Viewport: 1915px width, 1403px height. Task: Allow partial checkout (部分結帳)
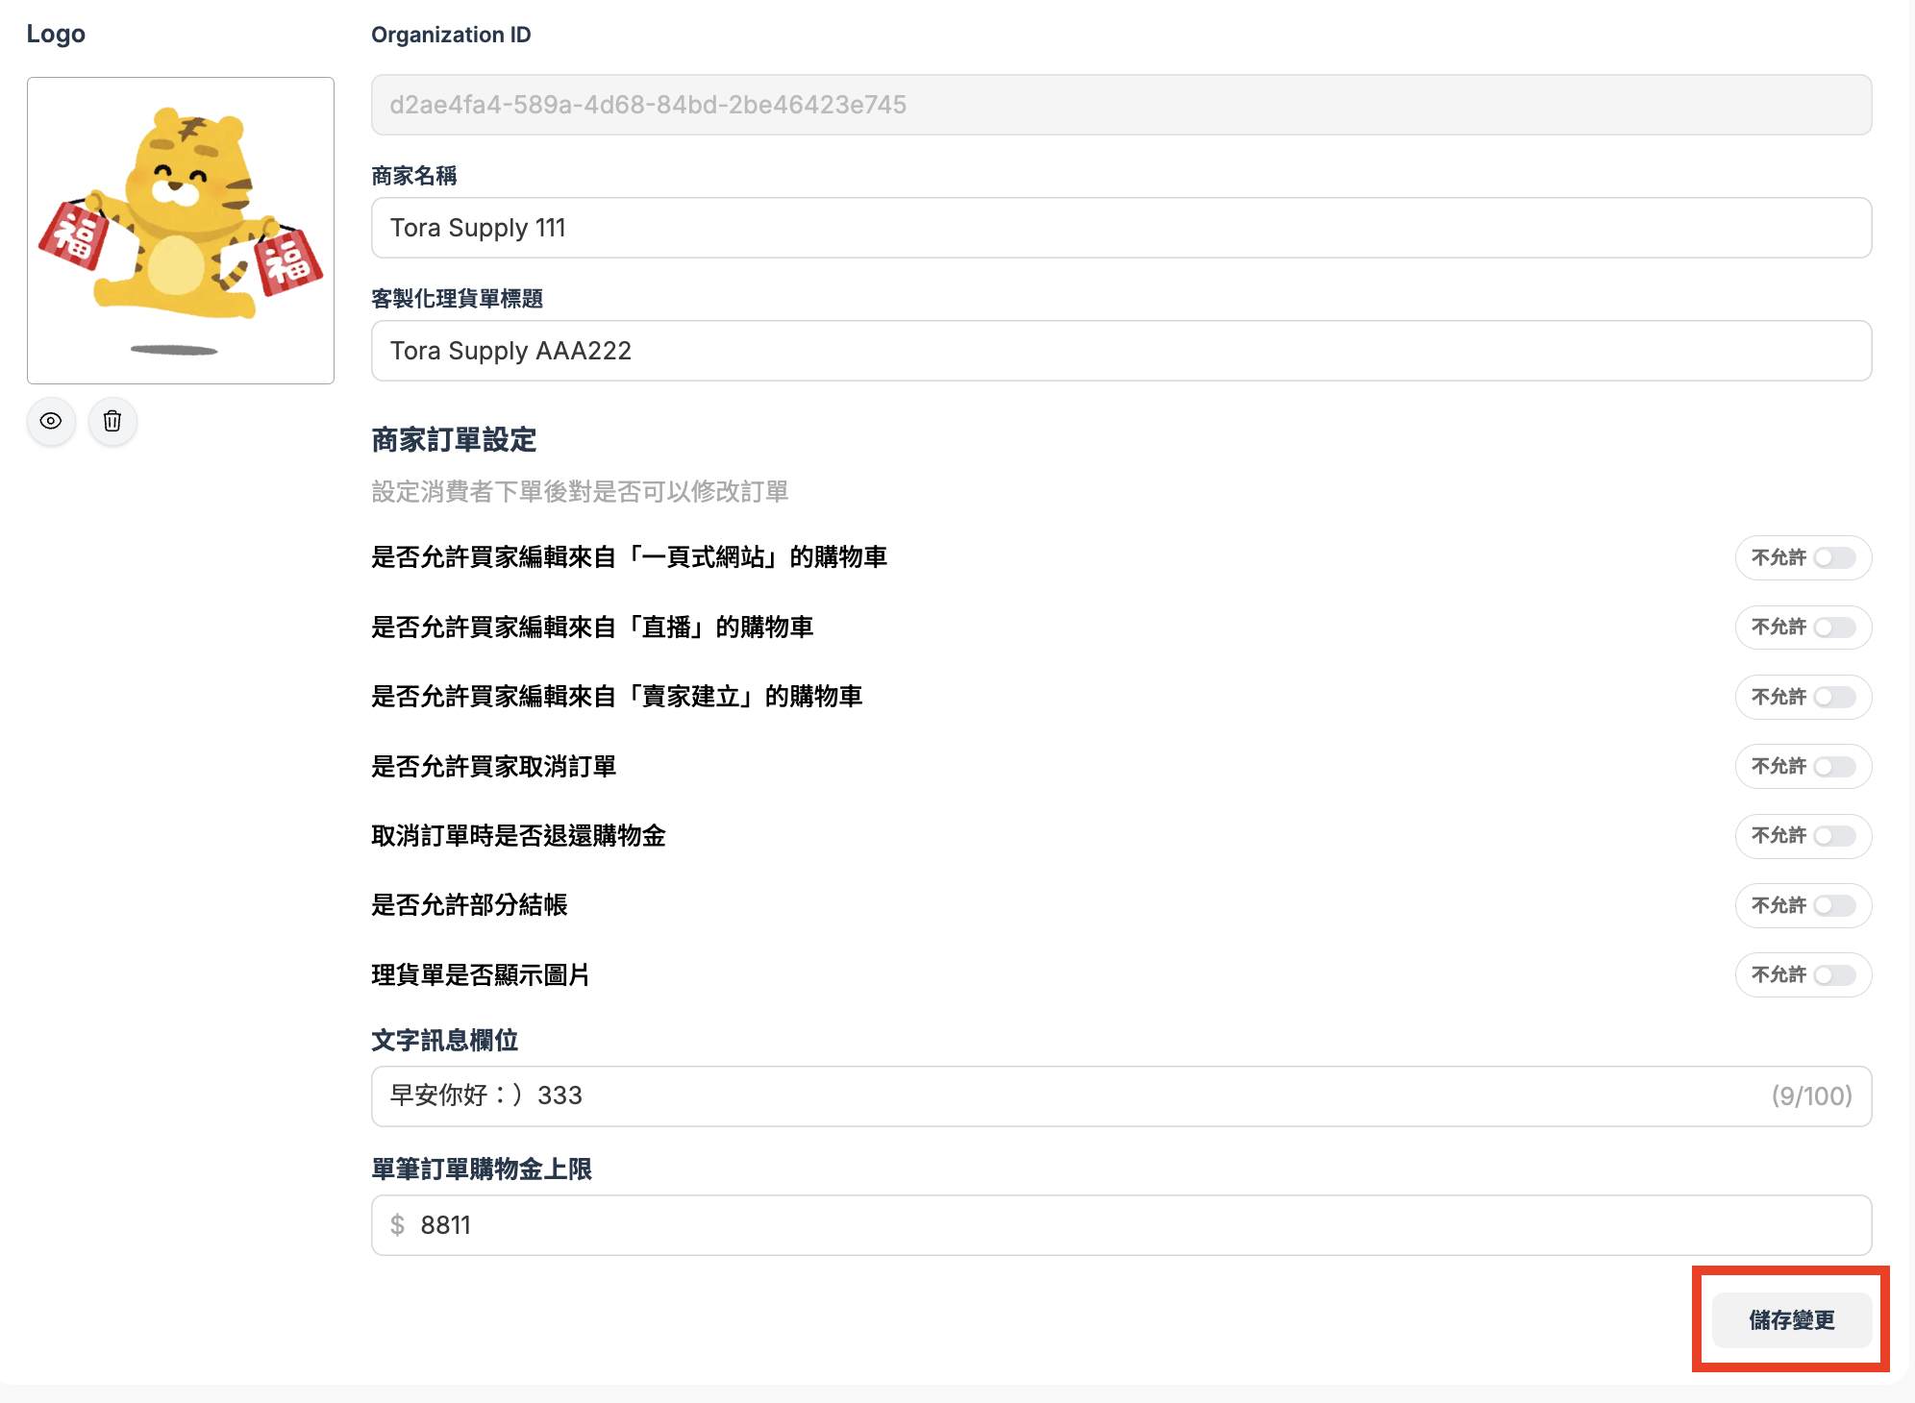[1834, 905]
